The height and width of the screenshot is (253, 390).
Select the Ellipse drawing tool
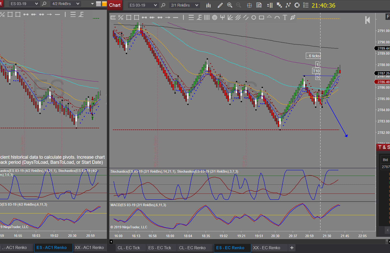[254, 17]
